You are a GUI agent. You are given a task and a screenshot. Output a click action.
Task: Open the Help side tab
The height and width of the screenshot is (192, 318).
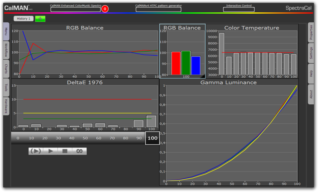click(x=311, y=74)
